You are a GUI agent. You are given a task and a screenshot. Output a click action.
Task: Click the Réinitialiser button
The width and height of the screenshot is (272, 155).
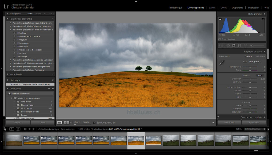[x=254, y=123]
